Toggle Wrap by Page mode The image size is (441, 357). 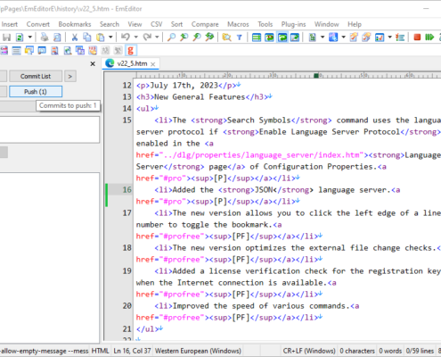(x=295, y=37)
